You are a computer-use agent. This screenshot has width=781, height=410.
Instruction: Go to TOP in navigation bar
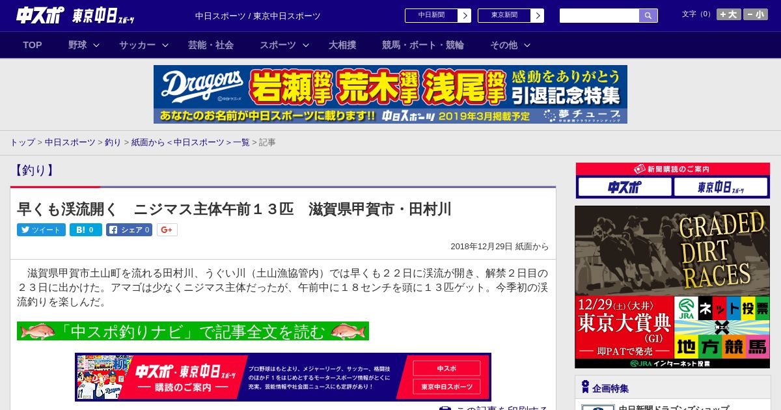tap(33, 45)
